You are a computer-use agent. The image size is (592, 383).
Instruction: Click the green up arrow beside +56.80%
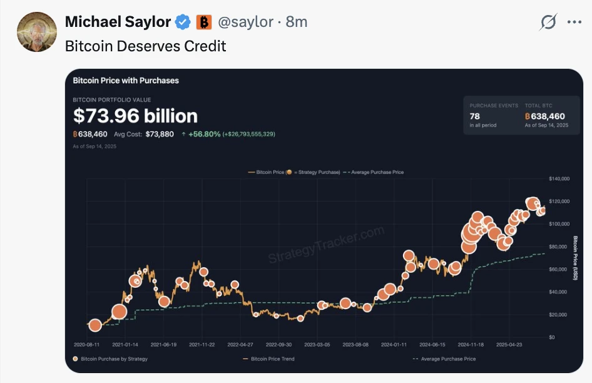click(x=183, y=133)
